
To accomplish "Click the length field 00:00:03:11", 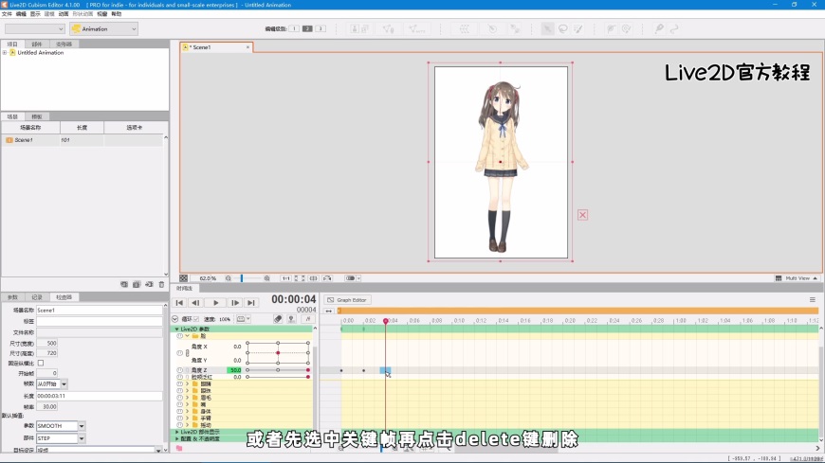I will click(100, 396).
